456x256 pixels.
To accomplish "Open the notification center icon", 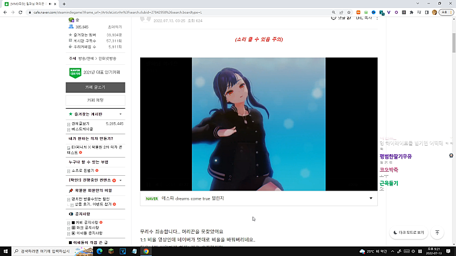I will 448,251.
